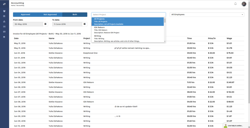This screenshot has height=128, width=250.
Task: Click the project list scrollbar up arrow
Action: [x=165, y=18]
